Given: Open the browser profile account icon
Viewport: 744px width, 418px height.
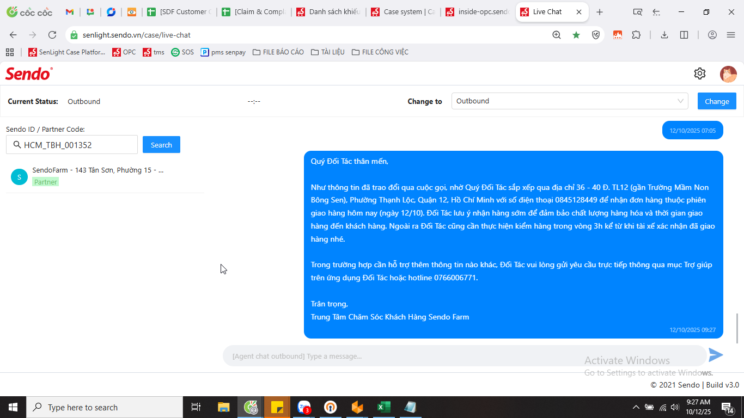Looking at the screenshot, I should (712, 35).
